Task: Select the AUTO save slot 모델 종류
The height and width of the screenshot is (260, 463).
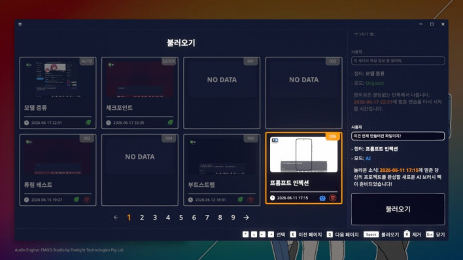Action: (58, 93)
